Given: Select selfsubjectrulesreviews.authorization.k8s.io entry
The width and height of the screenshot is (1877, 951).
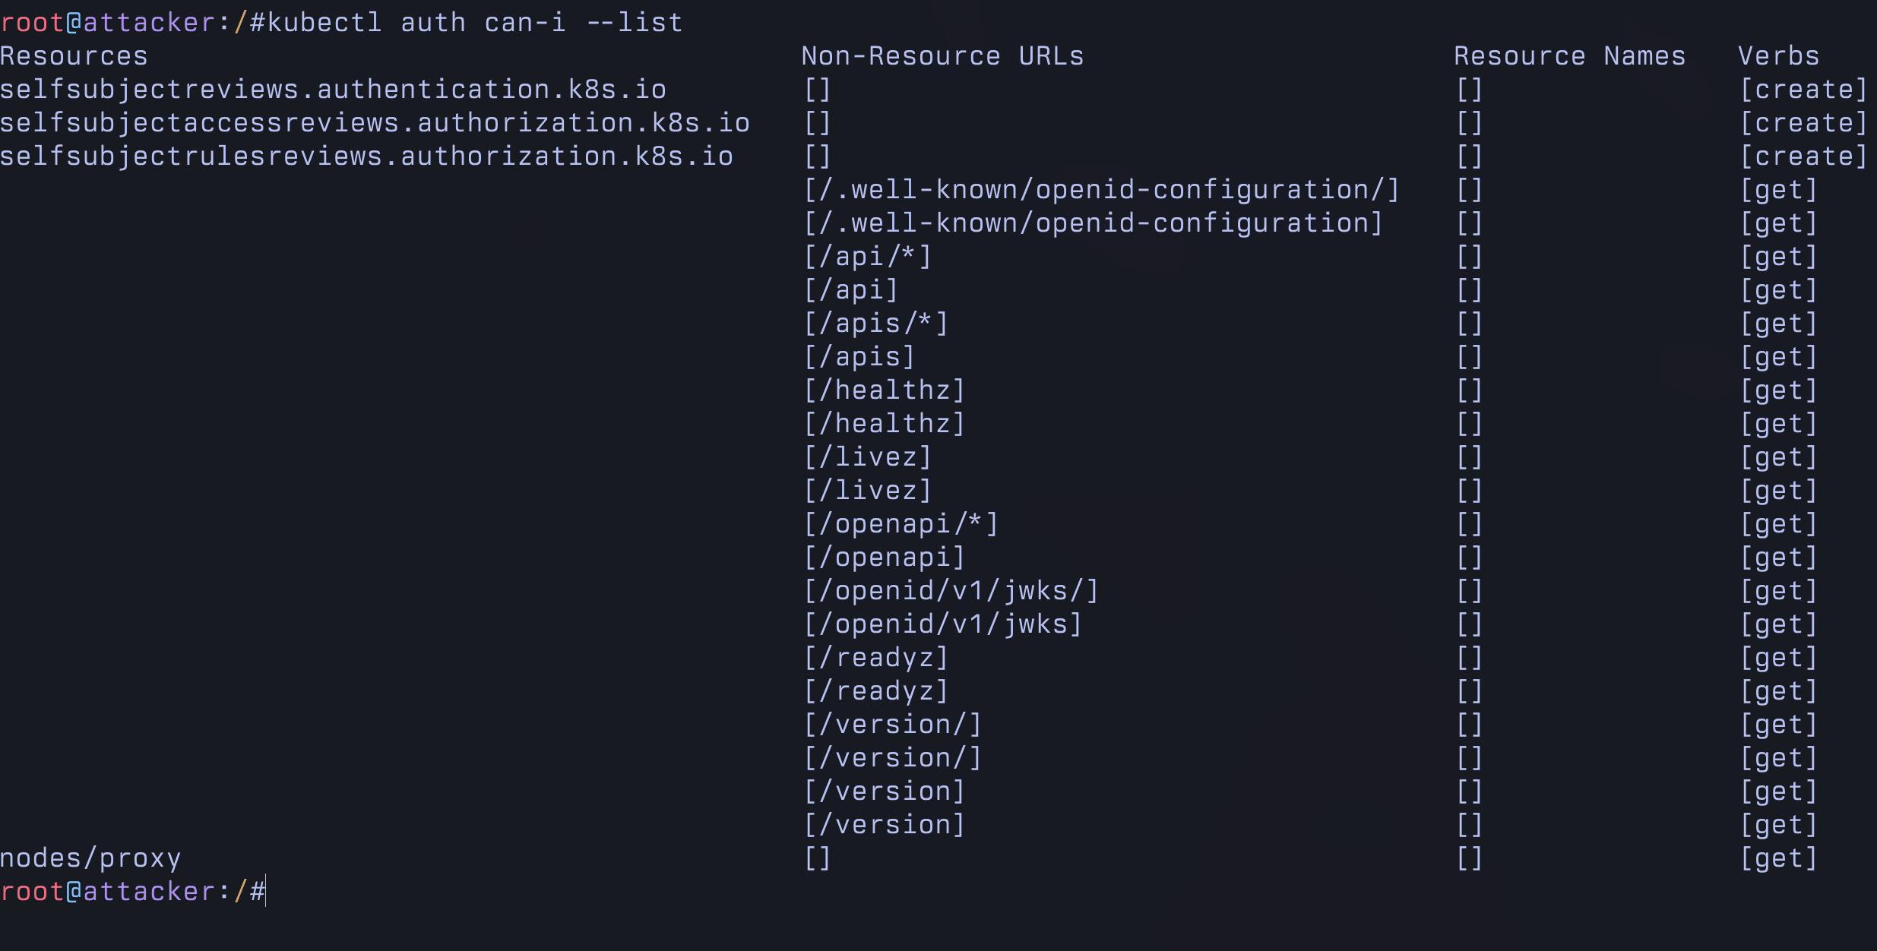Looking at the screenshot, I should 366,156.
